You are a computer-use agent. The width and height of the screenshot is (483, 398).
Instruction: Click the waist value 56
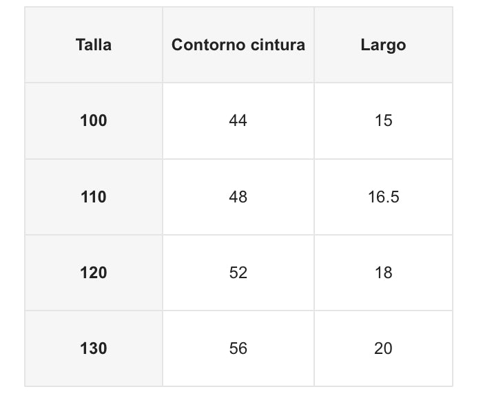click(x=238, y=348)
